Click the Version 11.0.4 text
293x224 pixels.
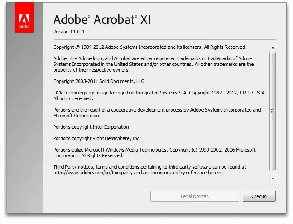click(68, 32)
